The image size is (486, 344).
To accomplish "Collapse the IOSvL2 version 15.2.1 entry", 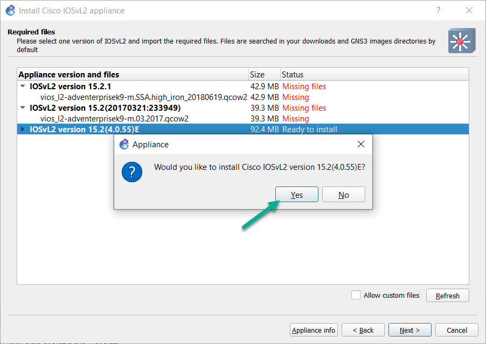I will point(23,86).
